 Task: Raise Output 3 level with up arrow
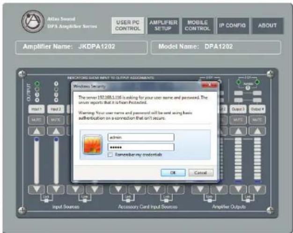click(x=238, y=131)
